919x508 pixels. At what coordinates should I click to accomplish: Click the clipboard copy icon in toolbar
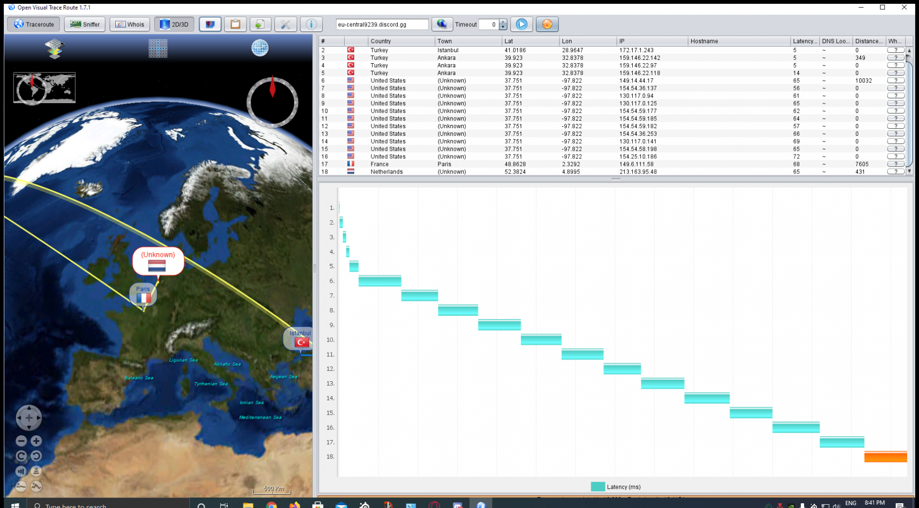pyautogui.click(x=235, y=24)
